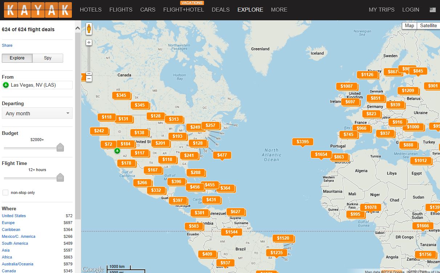Click the $242 price marker

point(99,131)
